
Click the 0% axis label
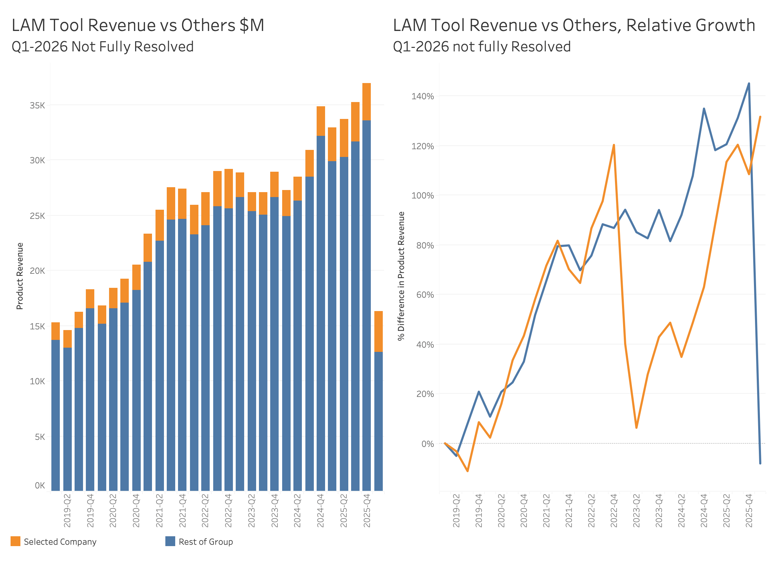tap(427, 444)
